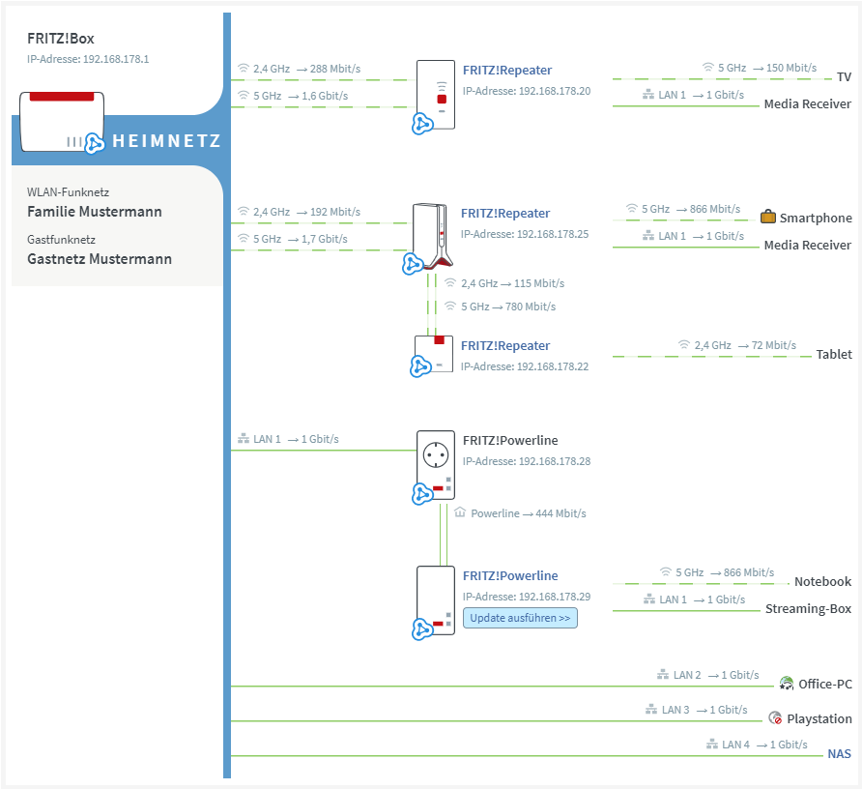Click the Wi-Fi icon beside 5 GHz 780 Mbit/s
This screenshot has height=789, width=862.
click(450, 306)
